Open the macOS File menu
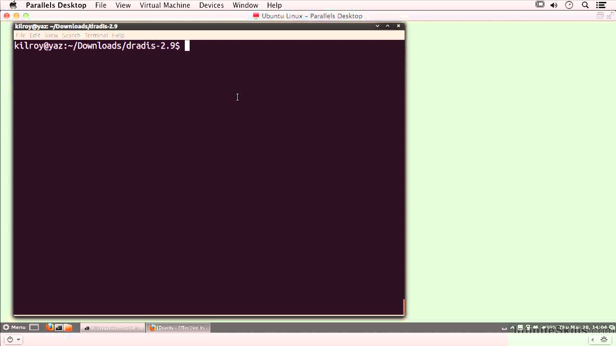616x346 pixels. [101, 5]
